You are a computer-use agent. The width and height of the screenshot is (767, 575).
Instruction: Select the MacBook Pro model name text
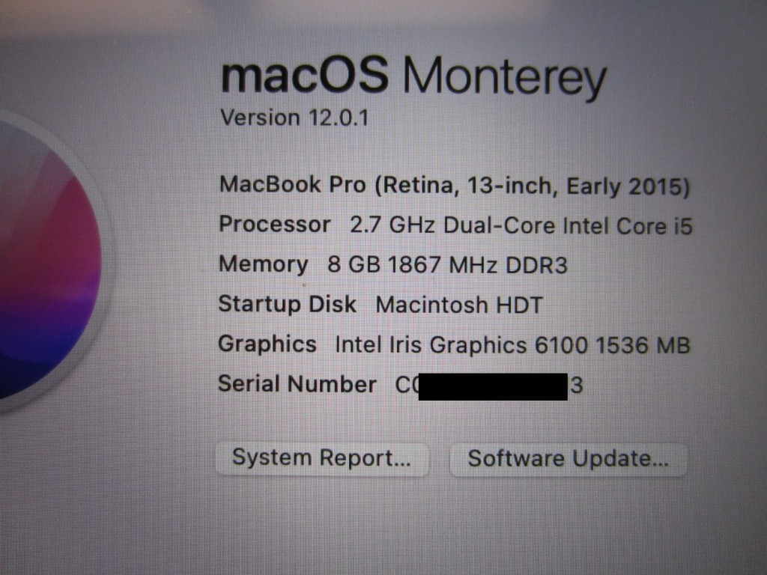point(293,185)
